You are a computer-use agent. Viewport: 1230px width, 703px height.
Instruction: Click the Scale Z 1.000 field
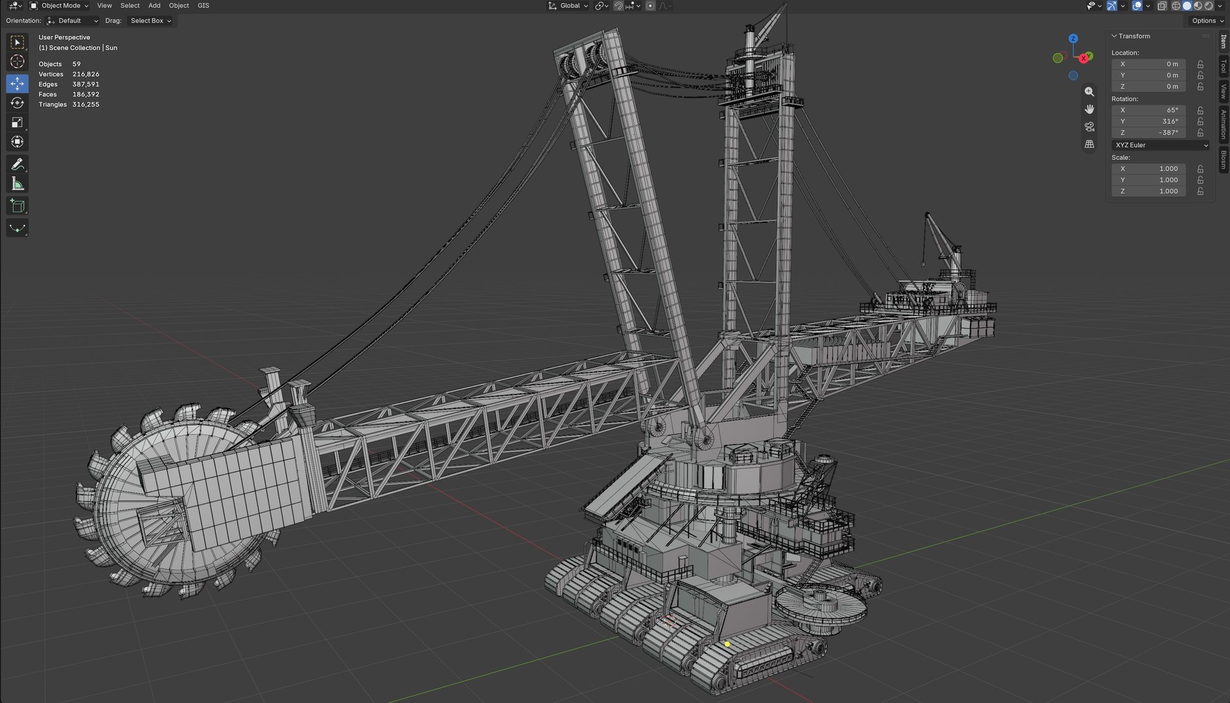click(x=1148, y=191)
